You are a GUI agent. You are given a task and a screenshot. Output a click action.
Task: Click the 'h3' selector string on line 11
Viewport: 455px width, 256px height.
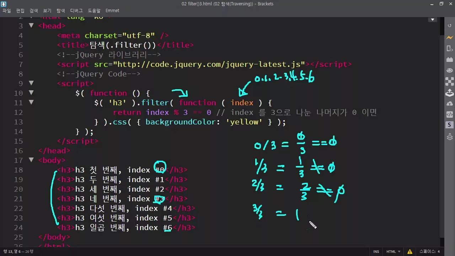pos(117,103)
